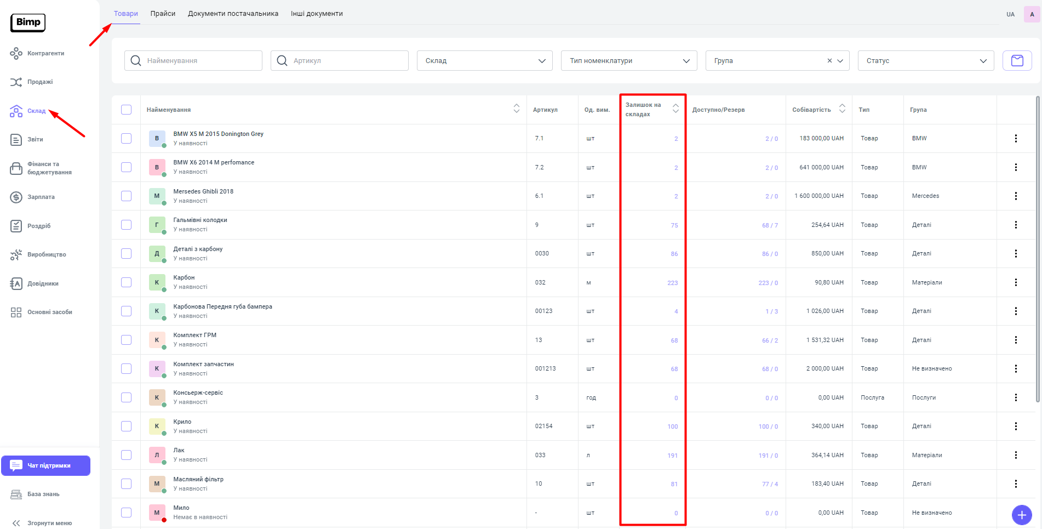The width and height of the screenshot is (1042, 529).
Task: Open the Чат підтримки button
Action: [46, 465]
